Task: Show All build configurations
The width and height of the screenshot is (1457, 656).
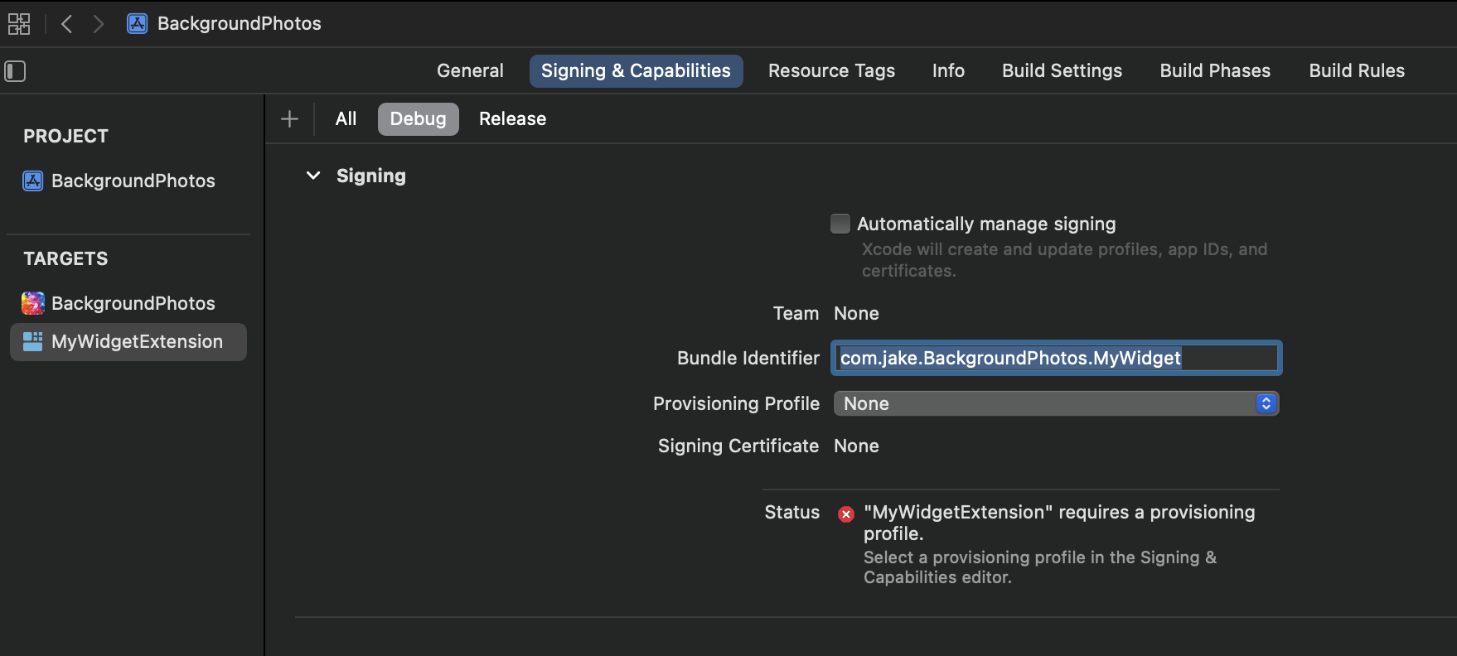Action: click(346, 119)
